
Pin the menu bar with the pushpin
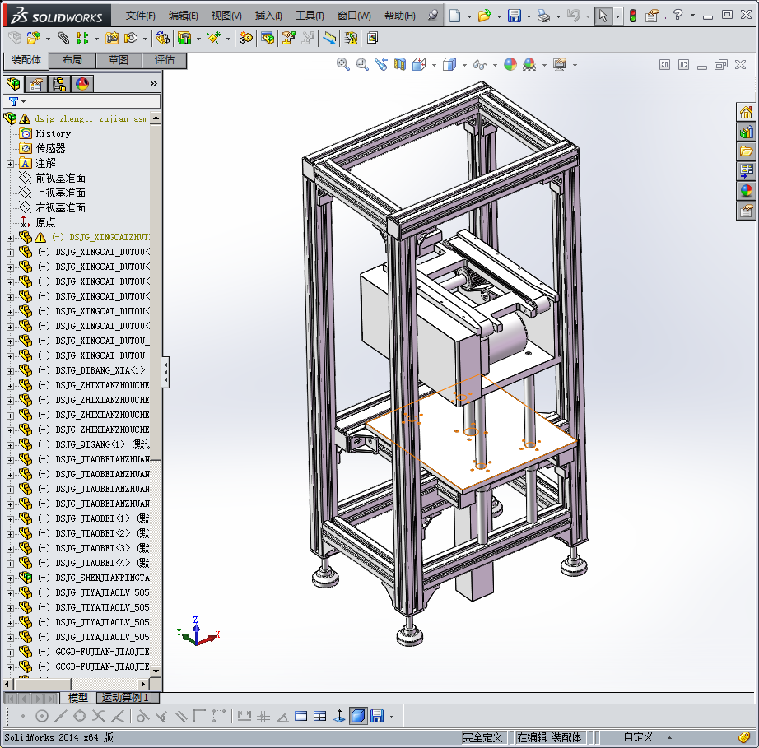(433, 16)
